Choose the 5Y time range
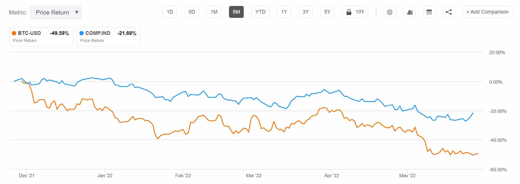520x184 pixels. [327, 12]
